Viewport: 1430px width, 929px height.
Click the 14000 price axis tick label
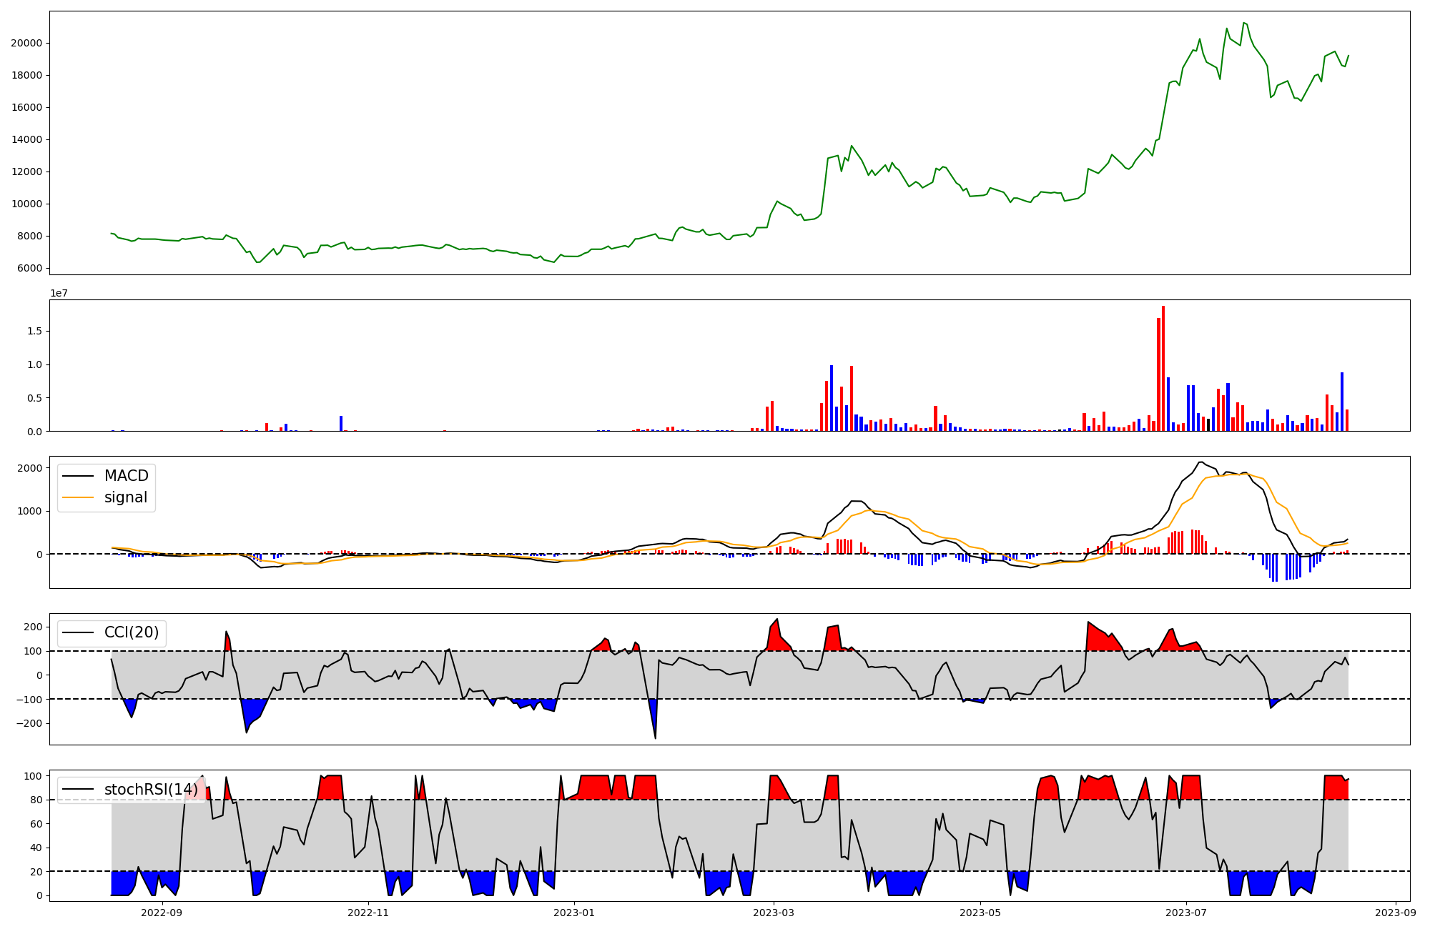pos(26,140)
